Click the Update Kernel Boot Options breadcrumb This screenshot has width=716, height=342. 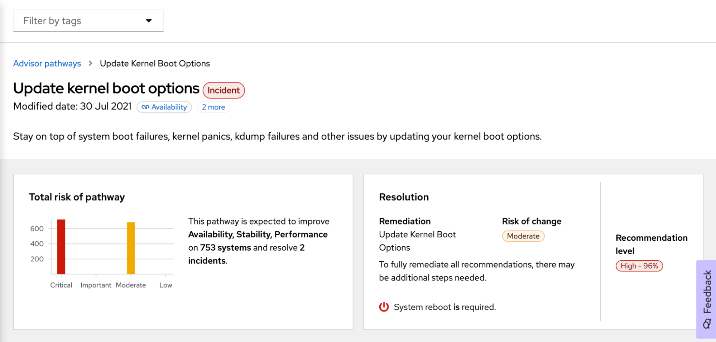[155, 63]
